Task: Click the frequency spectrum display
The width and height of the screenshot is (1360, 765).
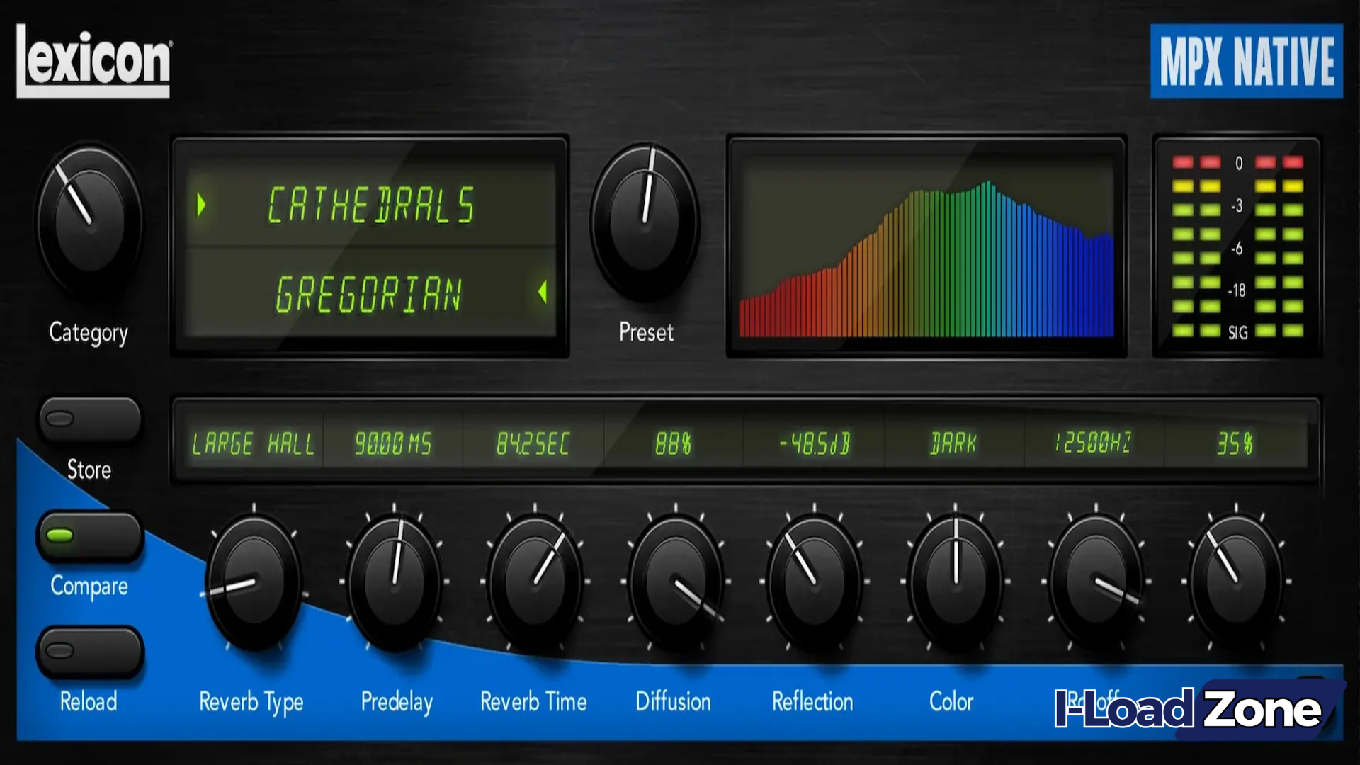Action: click(x=926, y=246)
